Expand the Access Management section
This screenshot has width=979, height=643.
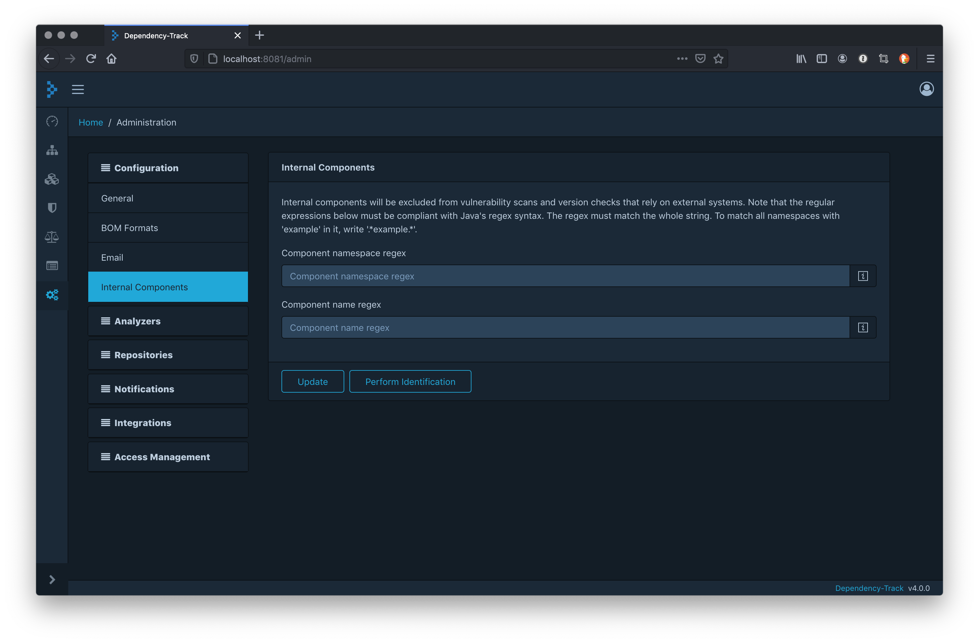click(x=168, y=457)
